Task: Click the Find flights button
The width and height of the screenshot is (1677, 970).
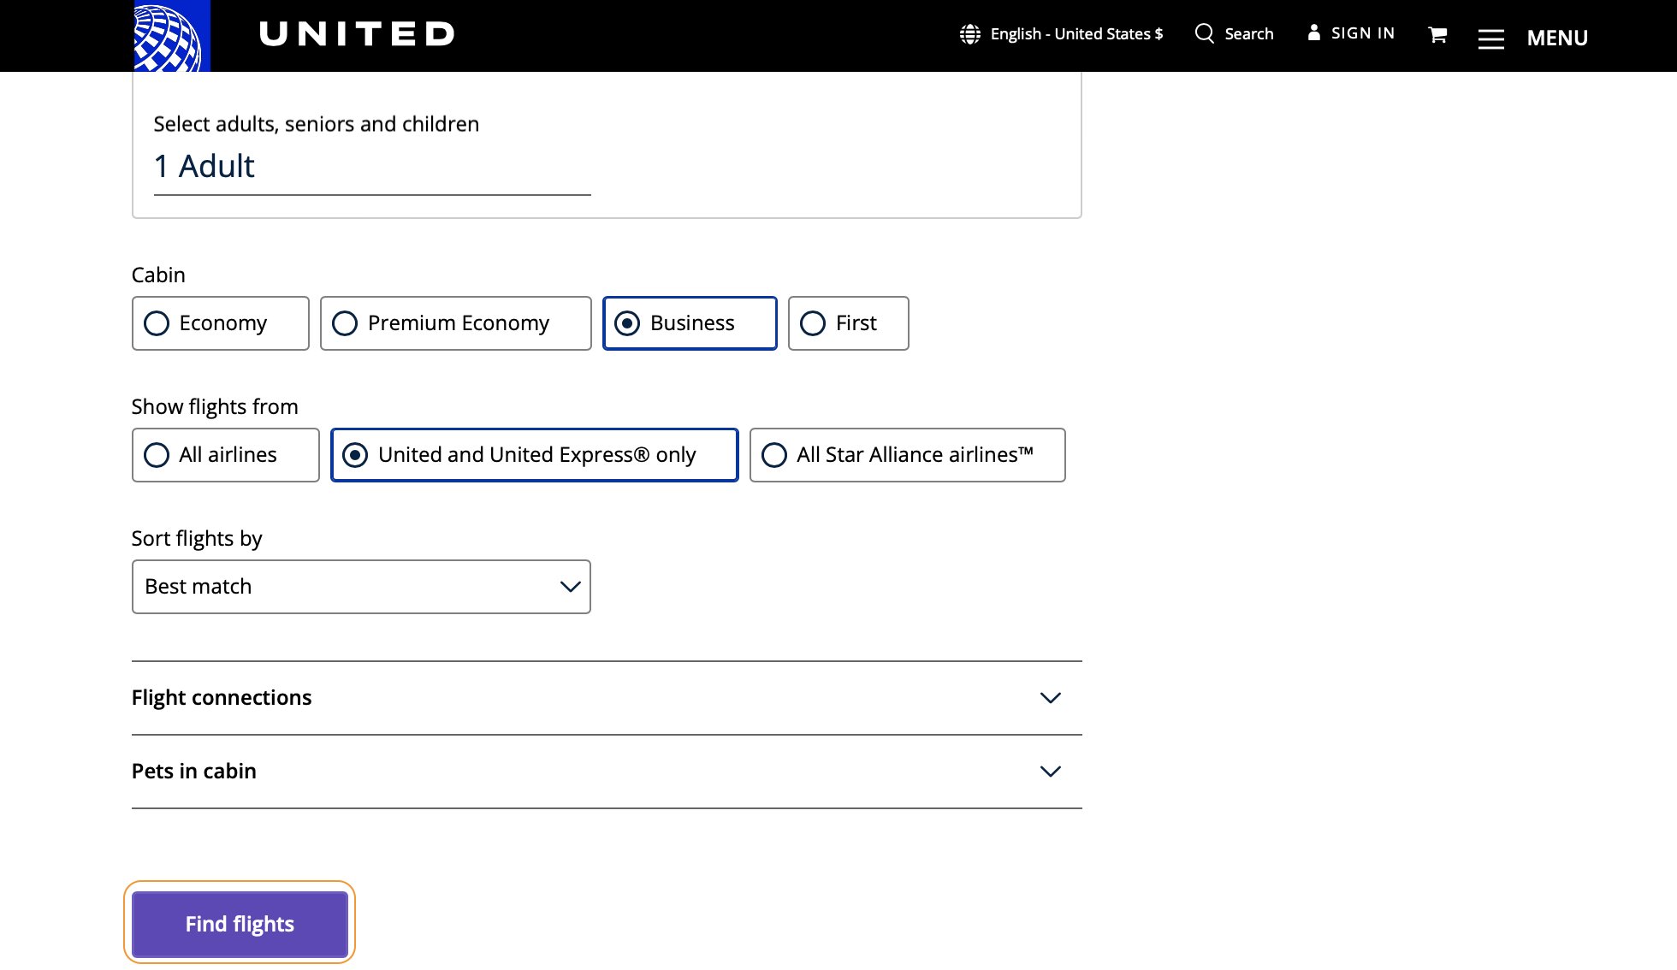Action: pyautogui.click(x=240, y=924)
